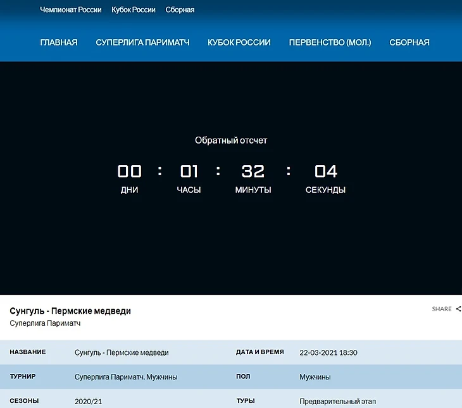Click match title Сунгуль - Пермские медведи heading

point(70,311)
